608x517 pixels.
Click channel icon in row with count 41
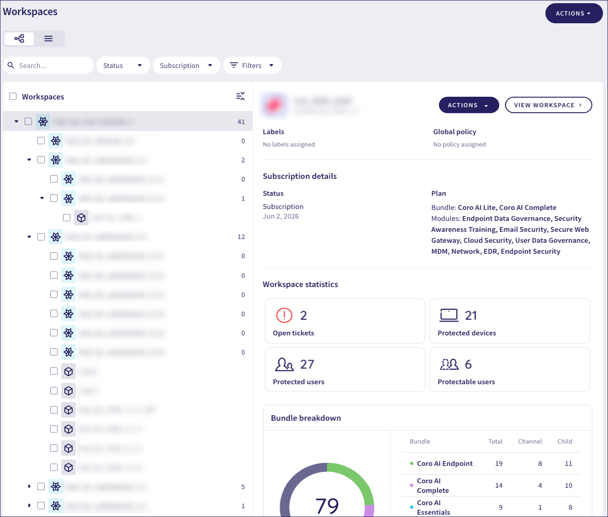(x=43, y=121)
